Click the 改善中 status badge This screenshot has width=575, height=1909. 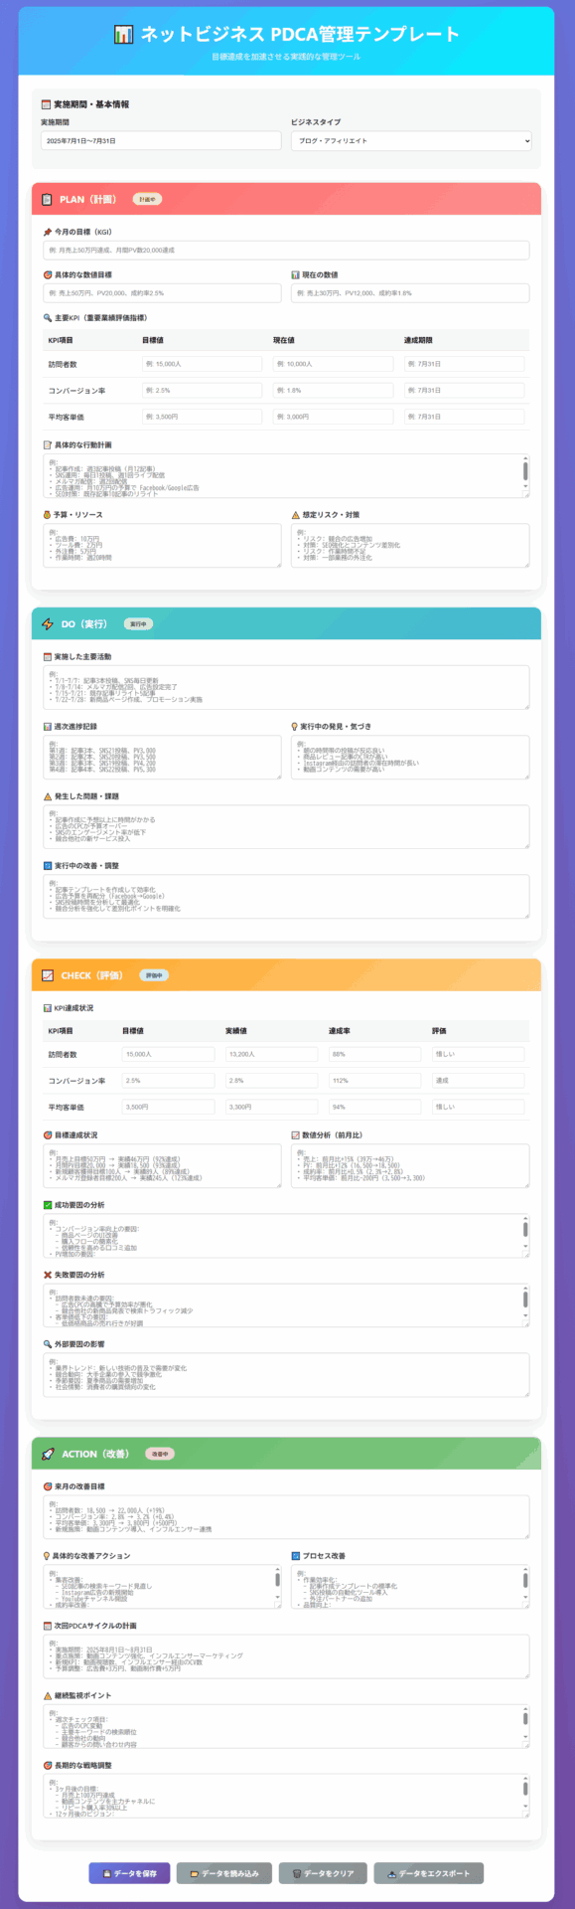160,1454
